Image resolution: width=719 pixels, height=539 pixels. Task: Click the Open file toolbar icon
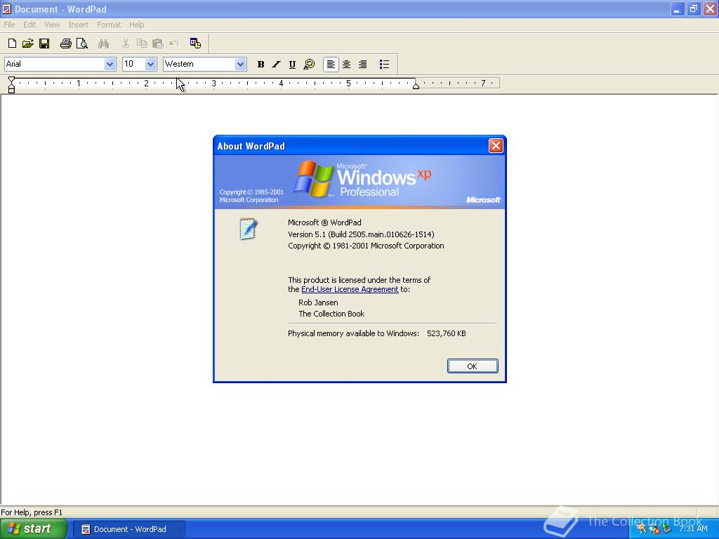pos(28,44)
